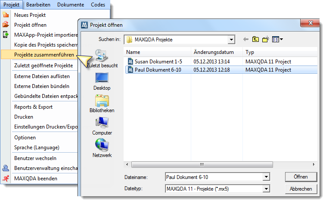Go to the Computer sidebar icon
326x204 pixels.
tap(102, 124)
